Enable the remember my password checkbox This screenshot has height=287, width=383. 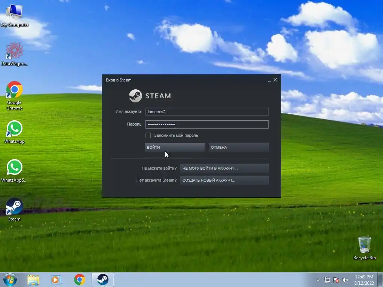[148, 135]
